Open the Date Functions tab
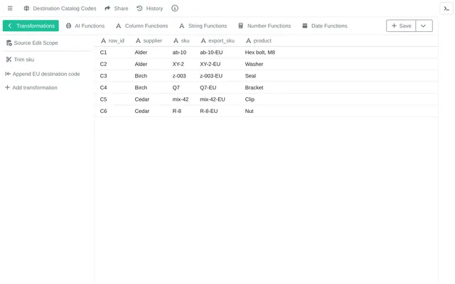 pyautogui.click(x=325, y=26)
